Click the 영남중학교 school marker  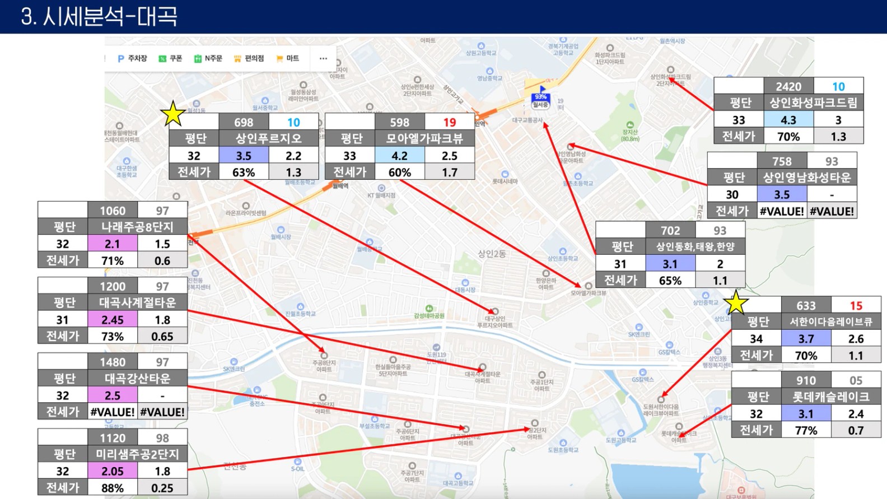tap(489, 74)
